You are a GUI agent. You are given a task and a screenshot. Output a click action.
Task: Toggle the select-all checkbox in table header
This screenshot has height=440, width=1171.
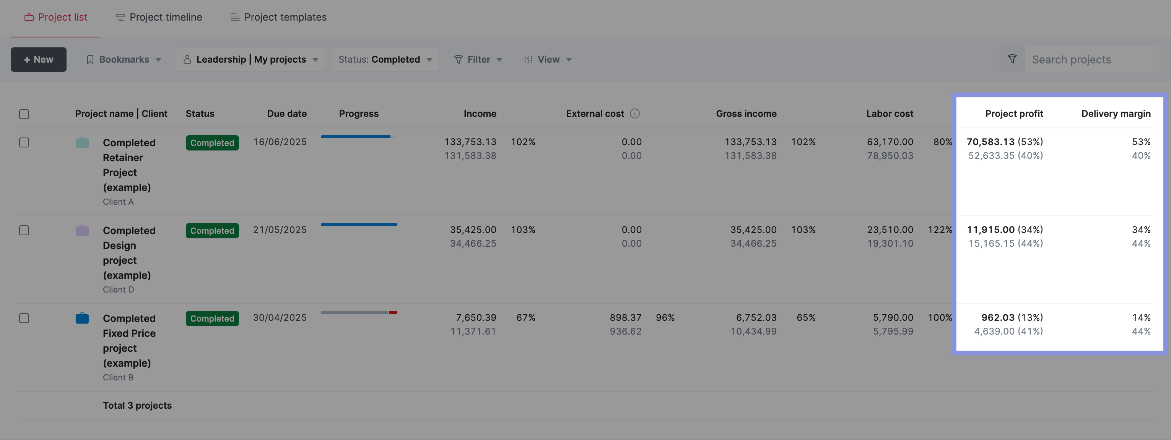pyautogui.click(x=24, y=114)
